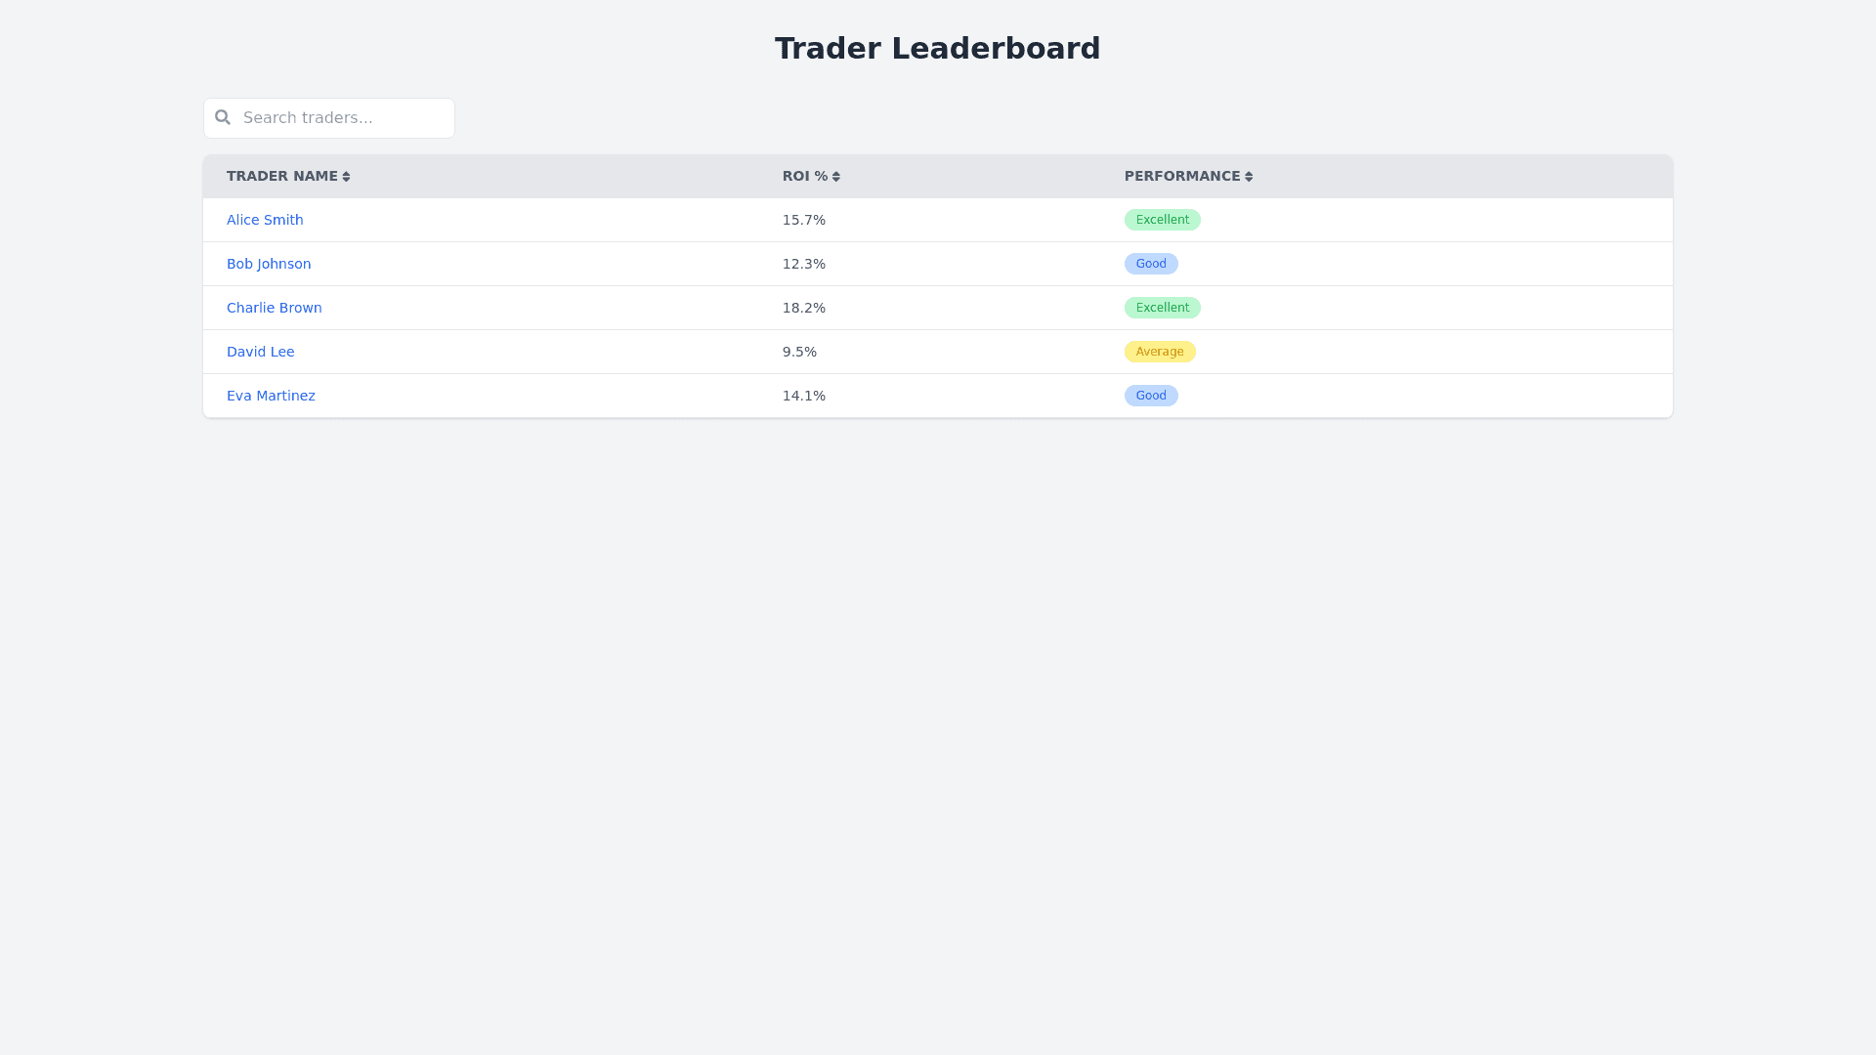Open David Lee's trader link
This screenshot has width=1876, height=1055.
coord(260,352)
